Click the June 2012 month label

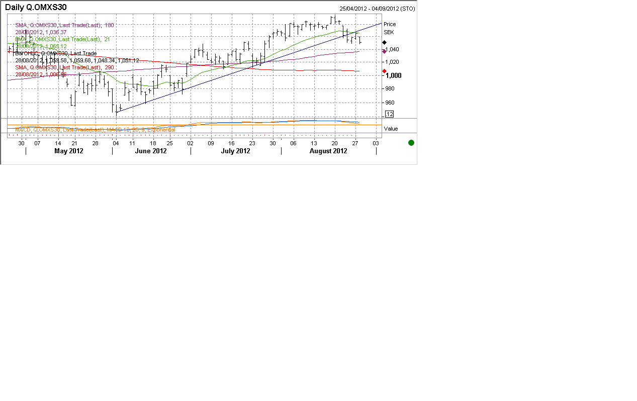(x=151, y=151)
